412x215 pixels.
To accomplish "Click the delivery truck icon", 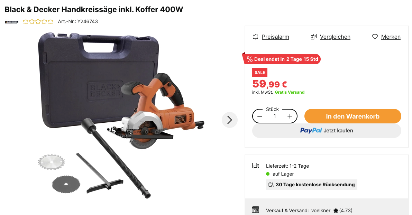I will [256, 166].
